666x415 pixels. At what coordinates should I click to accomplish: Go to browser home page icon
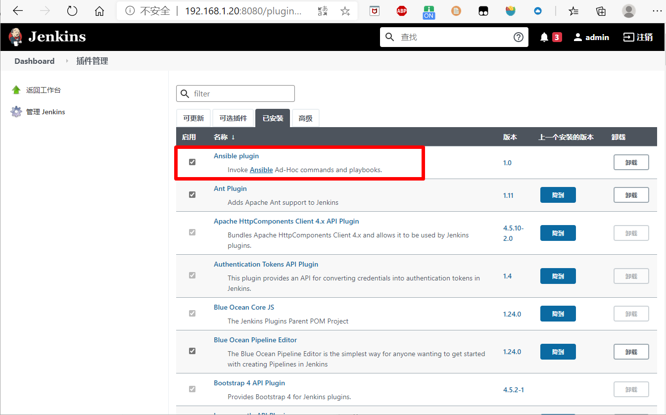click(99, 11)
